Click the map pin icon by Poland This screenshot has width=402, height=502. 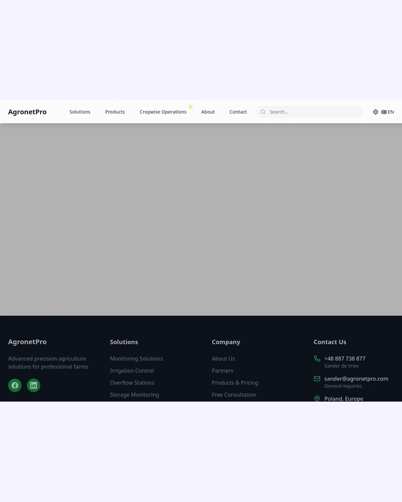tap(317, 399)
